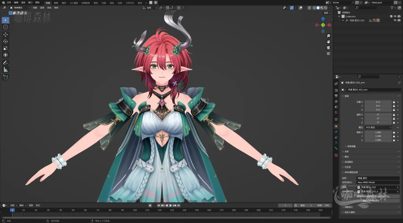The image size is (403, 223).
Task: Open rotation mode XYZ Euler dropdown
Action: tap(378, 127)
